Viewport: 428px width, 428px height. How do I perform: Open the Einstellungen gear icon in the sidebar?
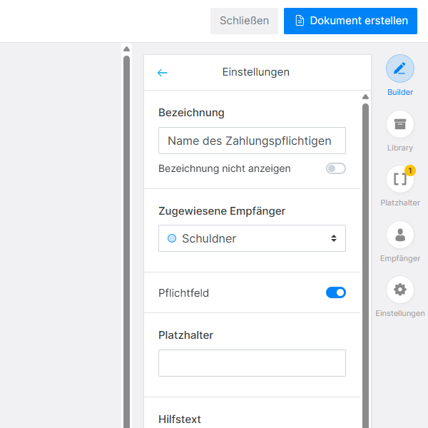(x=400, y=290)
